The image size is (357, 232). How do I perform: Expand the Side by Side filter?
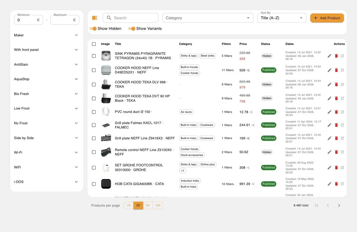pyautogui.click(x=46, y=138)
